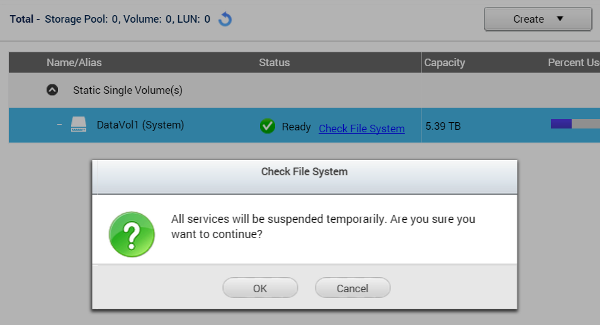Screen dimensions: 600x325
Task: Click the green Ready checkmark icon
Action: [267, 126]
